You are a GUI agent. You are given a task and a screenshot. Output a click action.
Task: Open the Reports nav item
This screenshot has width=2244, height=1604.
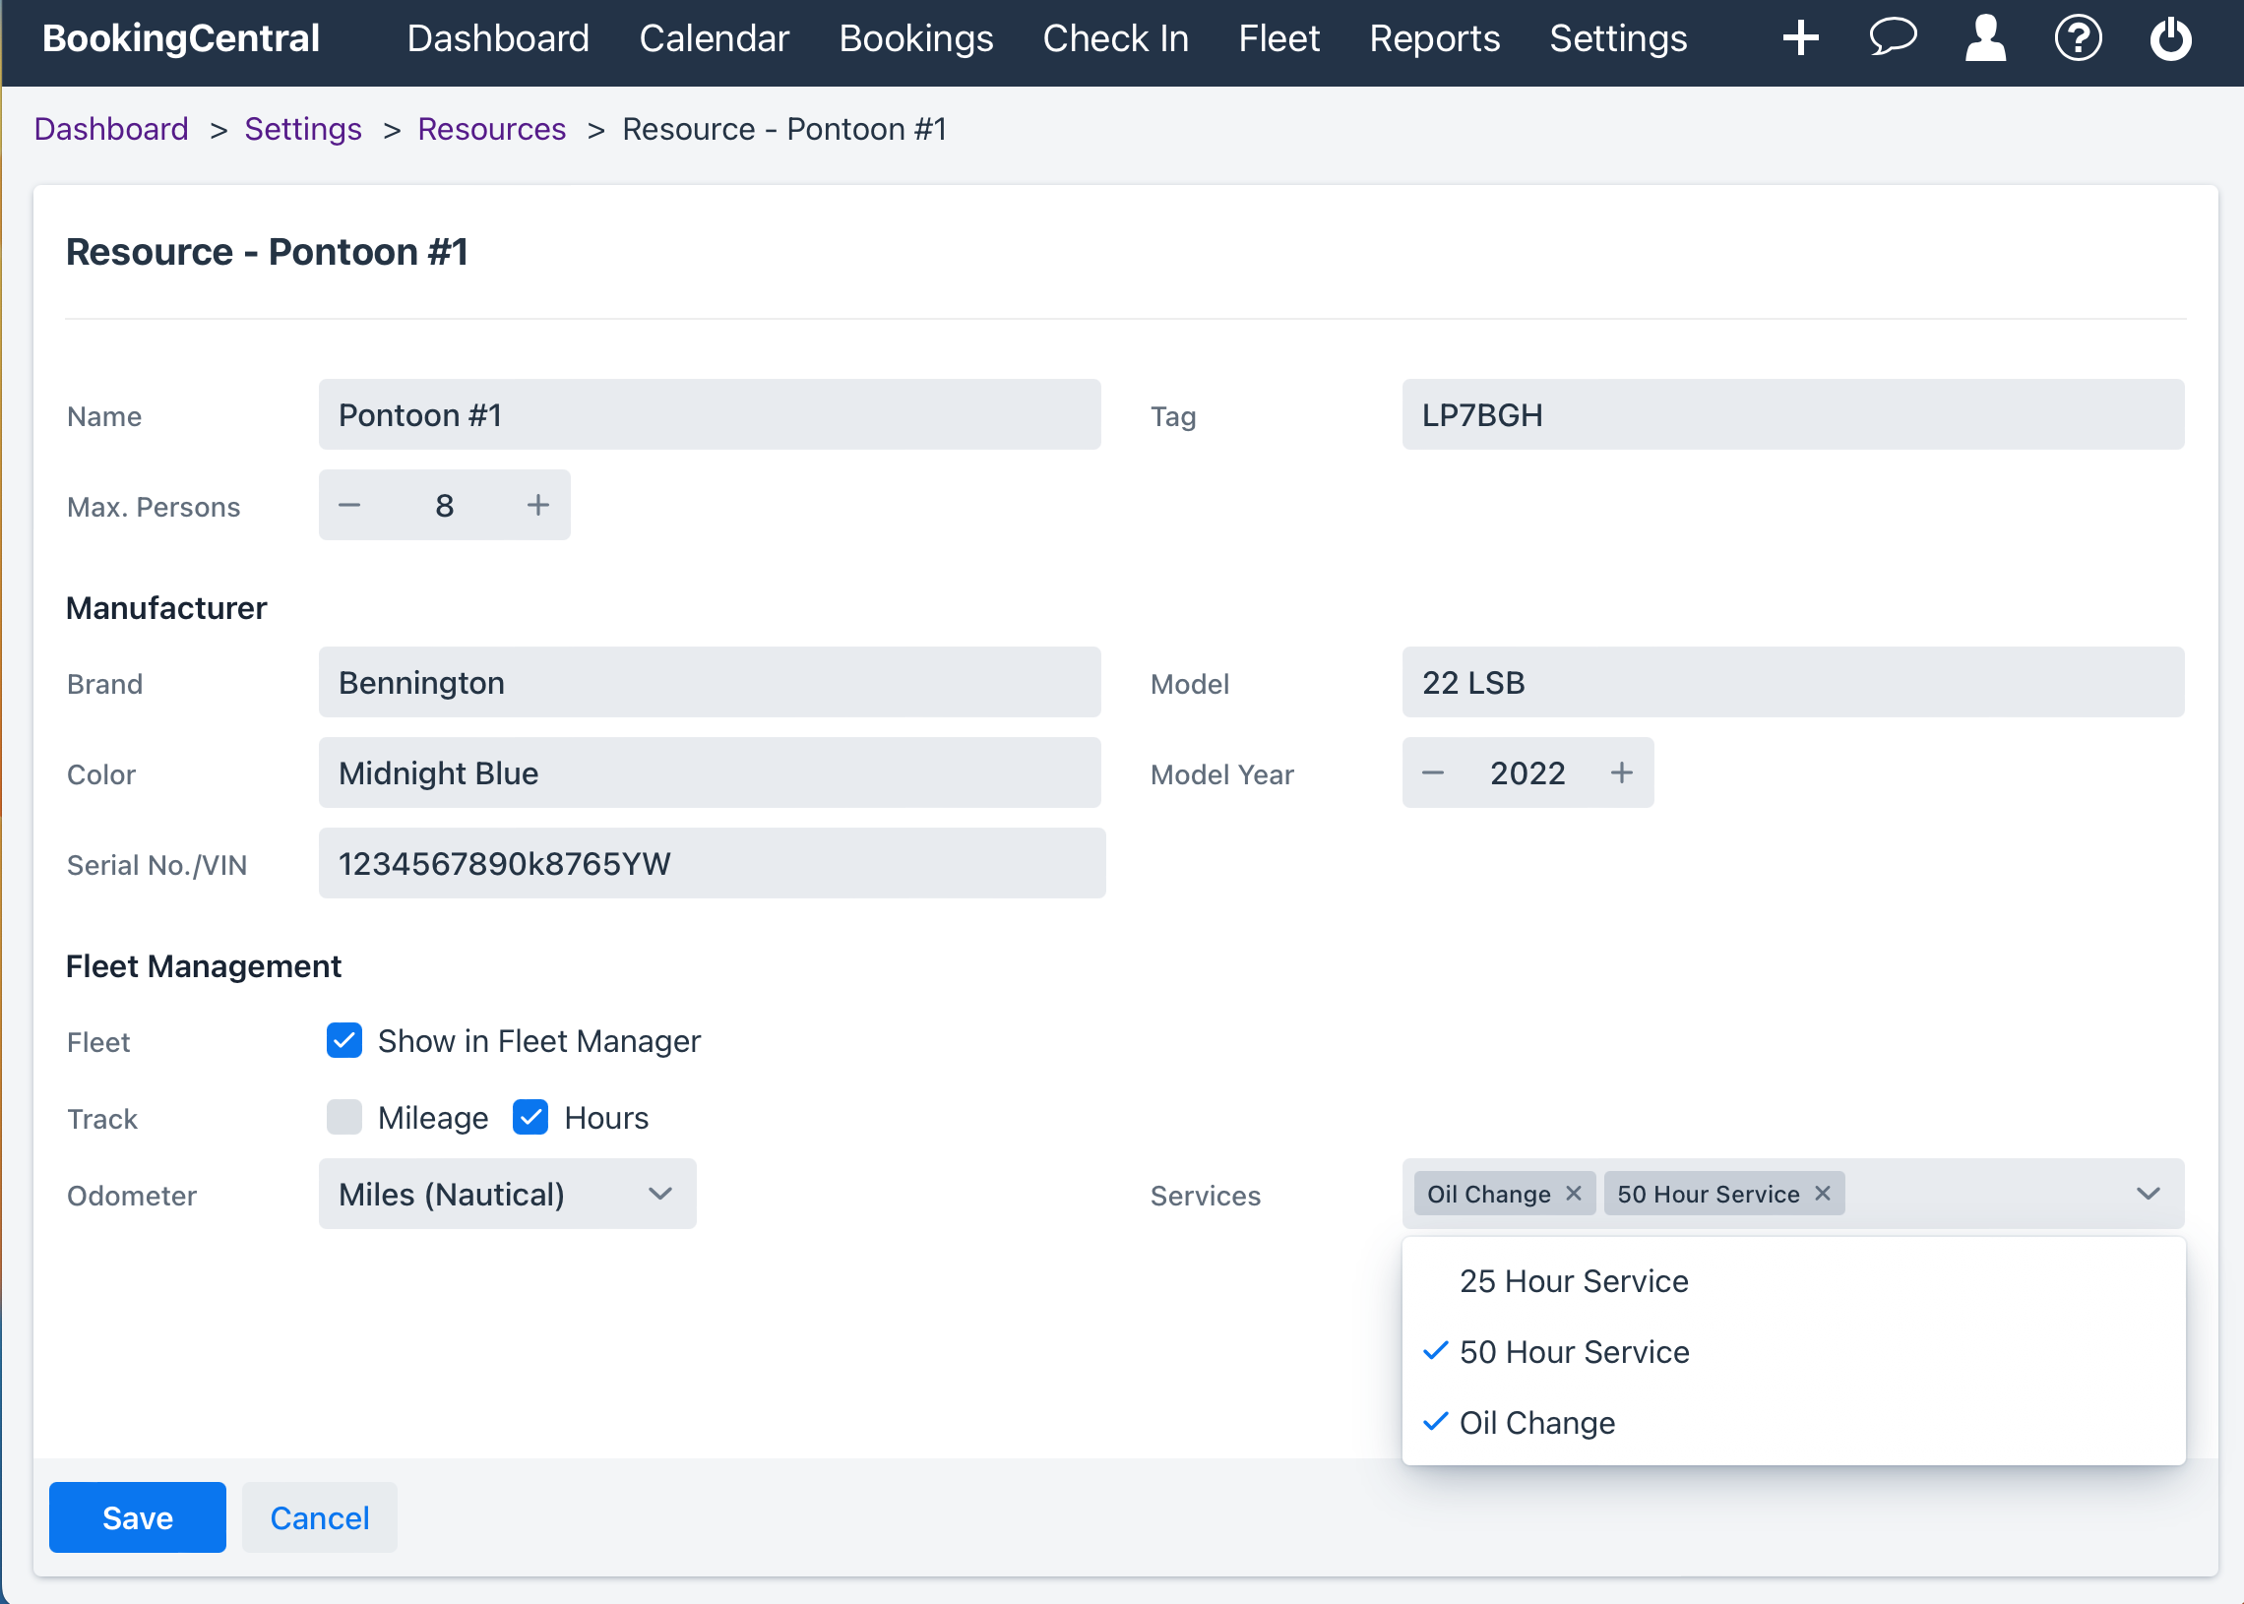[1434, 38]
